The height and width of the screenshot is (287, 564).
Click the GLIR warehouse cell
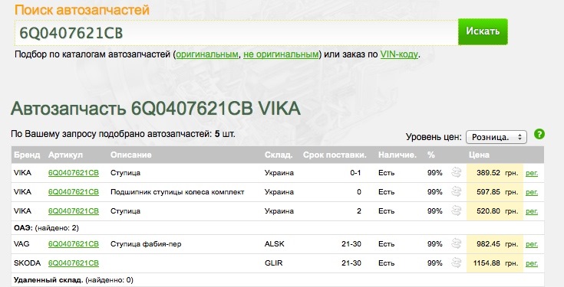point(273,263)
